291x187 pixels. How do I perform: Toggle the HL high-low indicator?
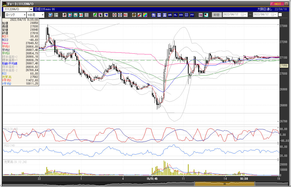[176, 15]
